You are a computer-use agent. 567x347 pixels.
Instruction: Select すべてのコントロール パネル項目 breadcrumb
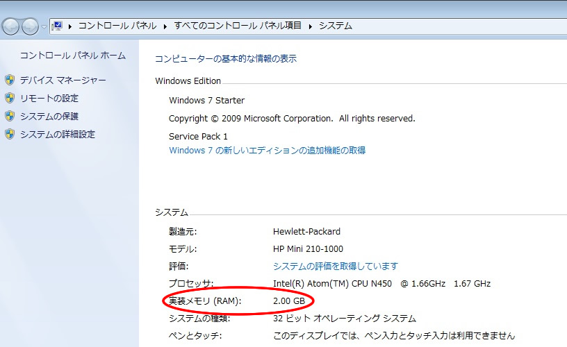click(x=238, y=26)
